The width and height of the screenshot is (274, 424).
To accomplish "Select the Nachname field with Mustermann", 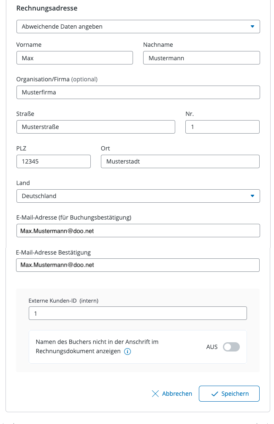I will point(201,58).
